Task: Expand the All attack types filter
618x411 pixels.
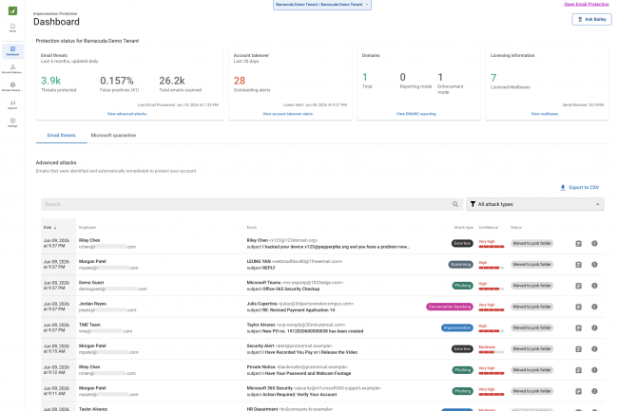Action: (535, 204)
